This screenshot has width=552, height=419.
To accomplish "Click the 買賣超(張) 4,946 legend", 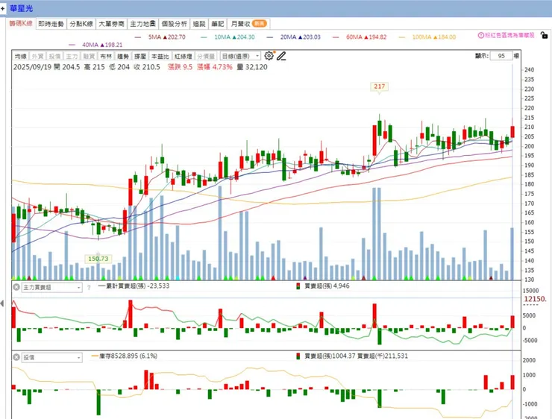I will pos(323,286).
